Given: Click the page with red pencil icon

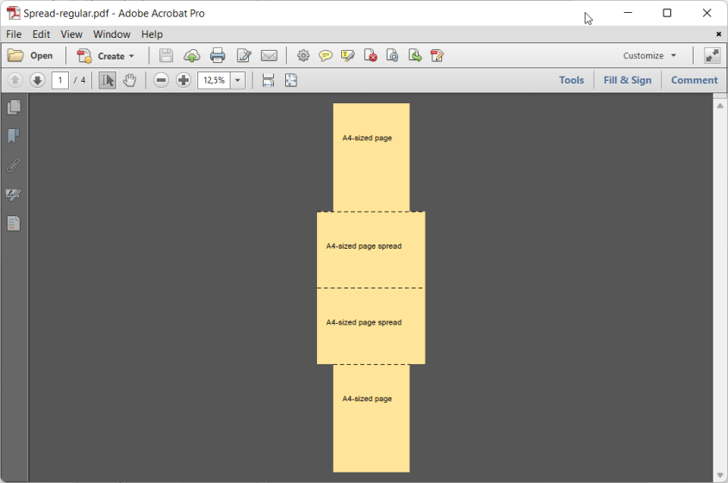Looking at the screenshot, I should tap(437, 56).
